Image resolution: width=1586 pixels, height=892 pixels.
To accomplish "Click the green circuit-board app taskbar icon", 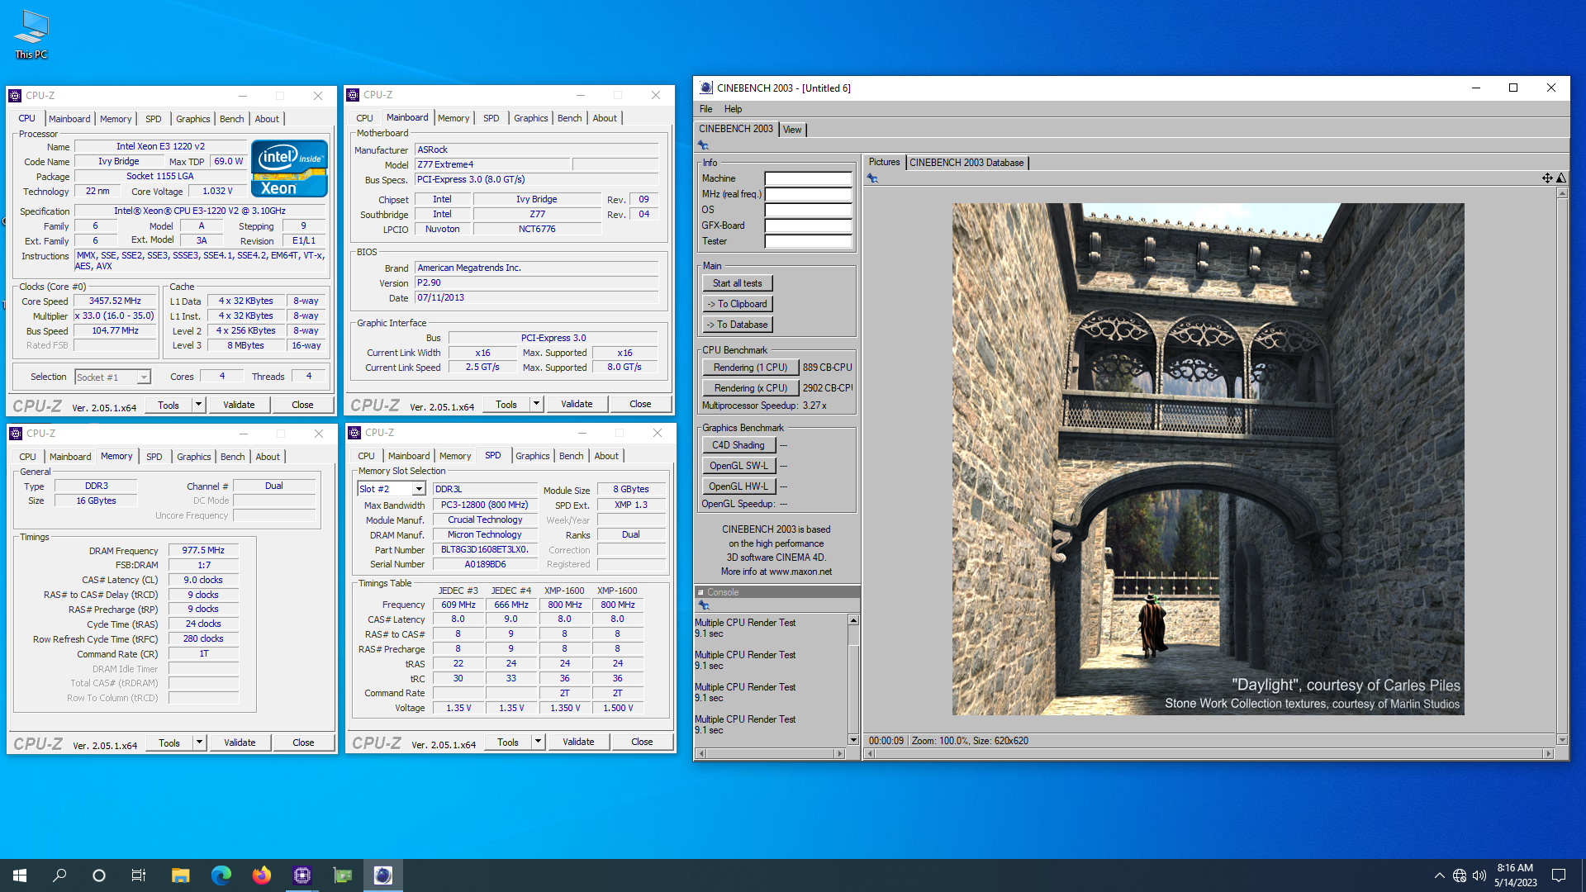I will coord(342,875).
